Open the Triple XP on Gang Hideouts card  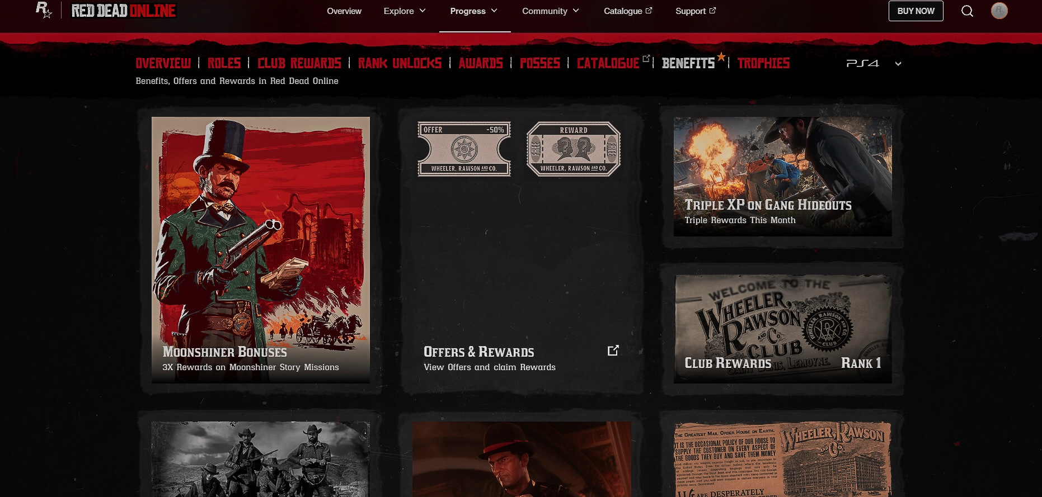(x=783, y=177)
